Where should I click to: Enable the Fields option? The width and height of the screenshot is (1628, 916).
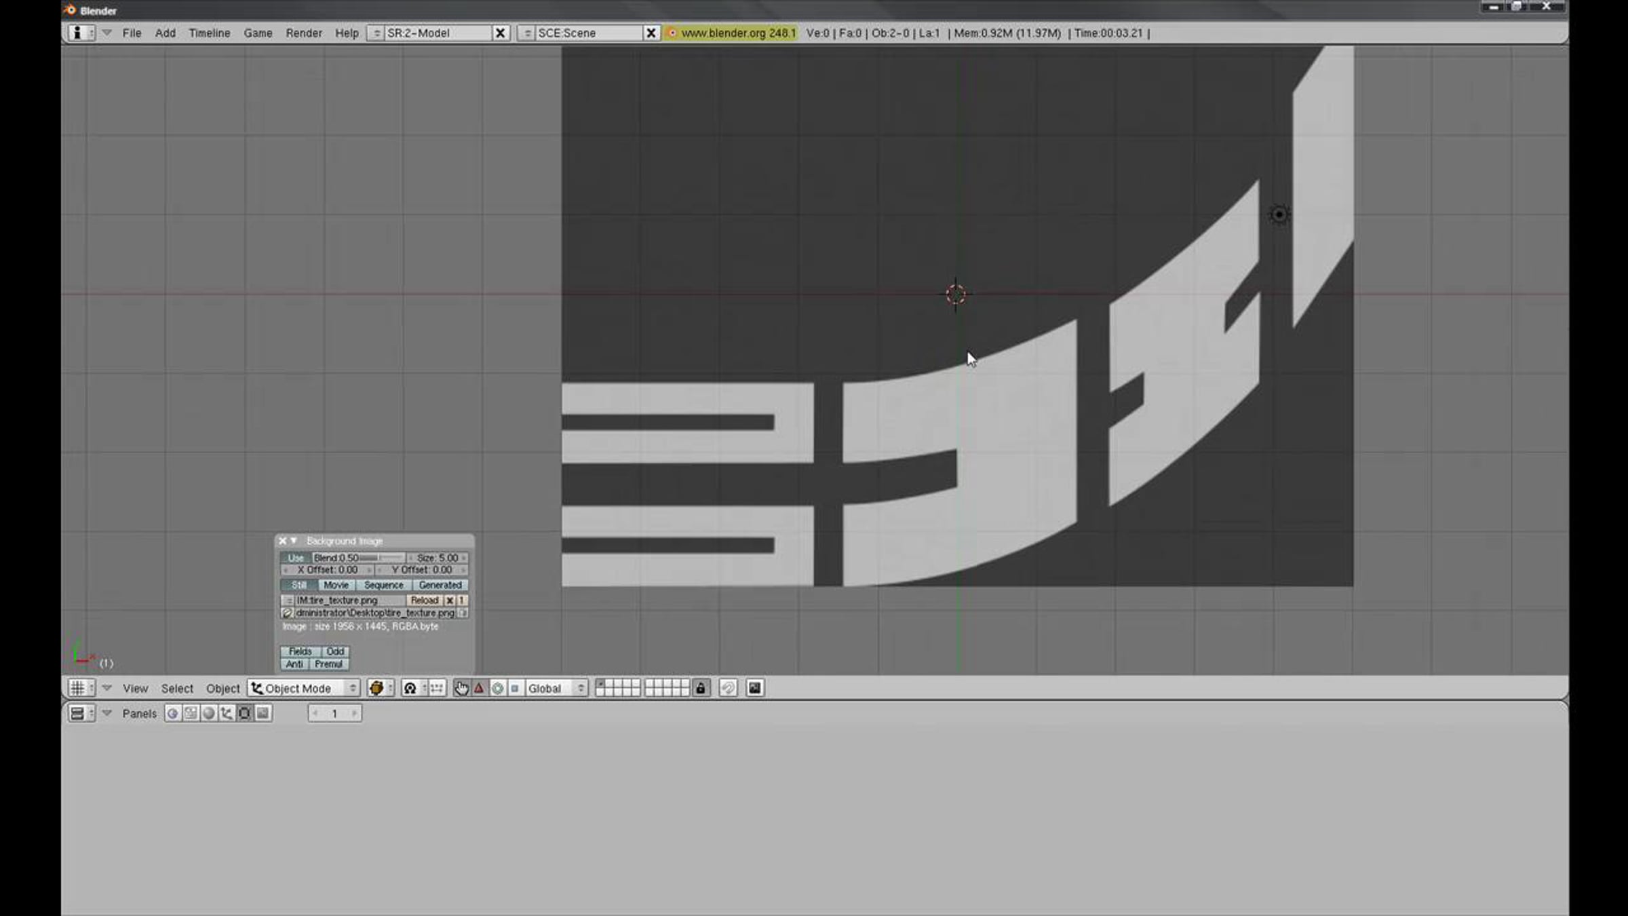coord(301,651)
